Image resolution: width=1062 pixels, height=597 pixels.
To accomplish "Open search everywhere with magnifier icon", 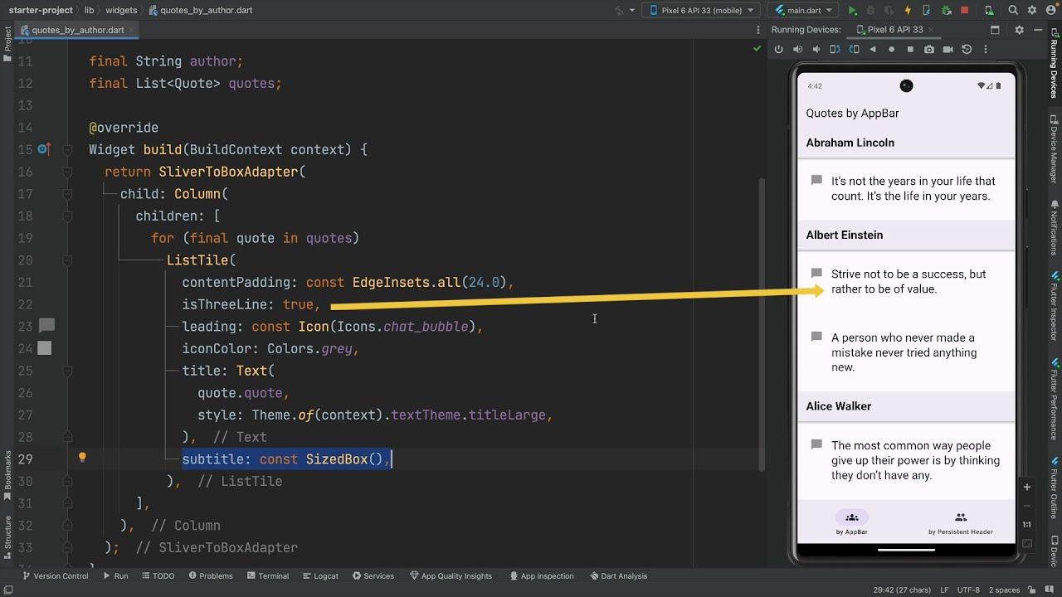I will pos(1013,10).
